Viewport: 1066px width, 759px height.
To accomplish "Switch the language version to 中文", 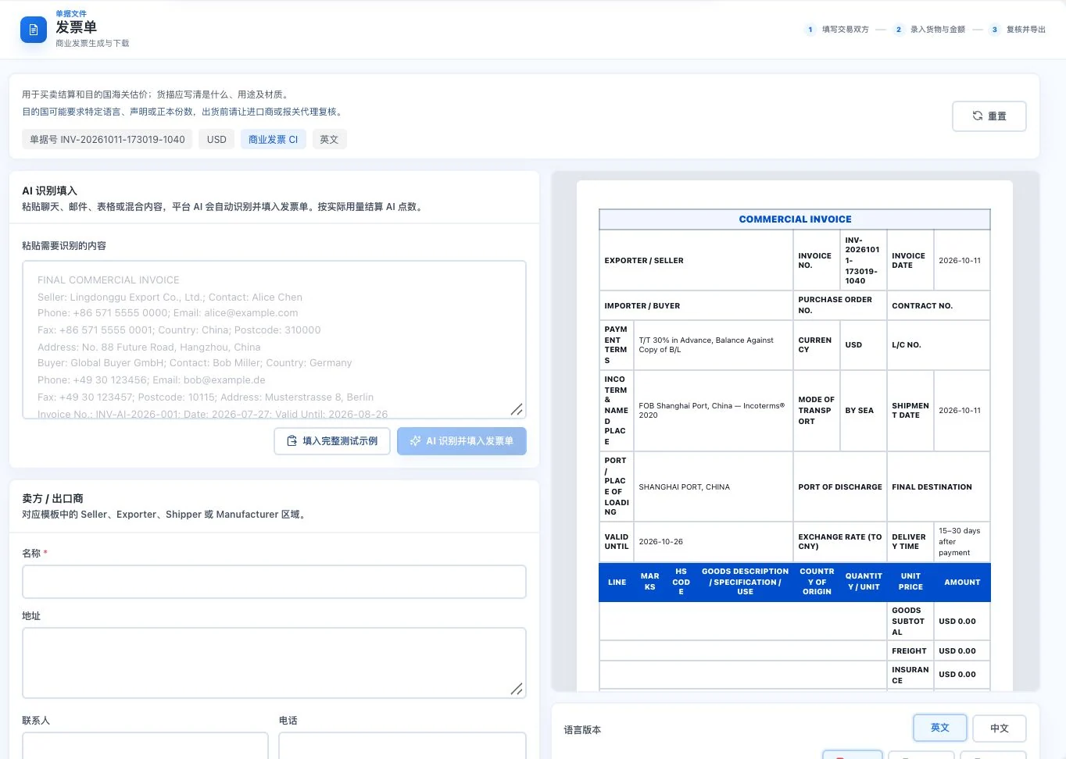I will [1000, 729].
